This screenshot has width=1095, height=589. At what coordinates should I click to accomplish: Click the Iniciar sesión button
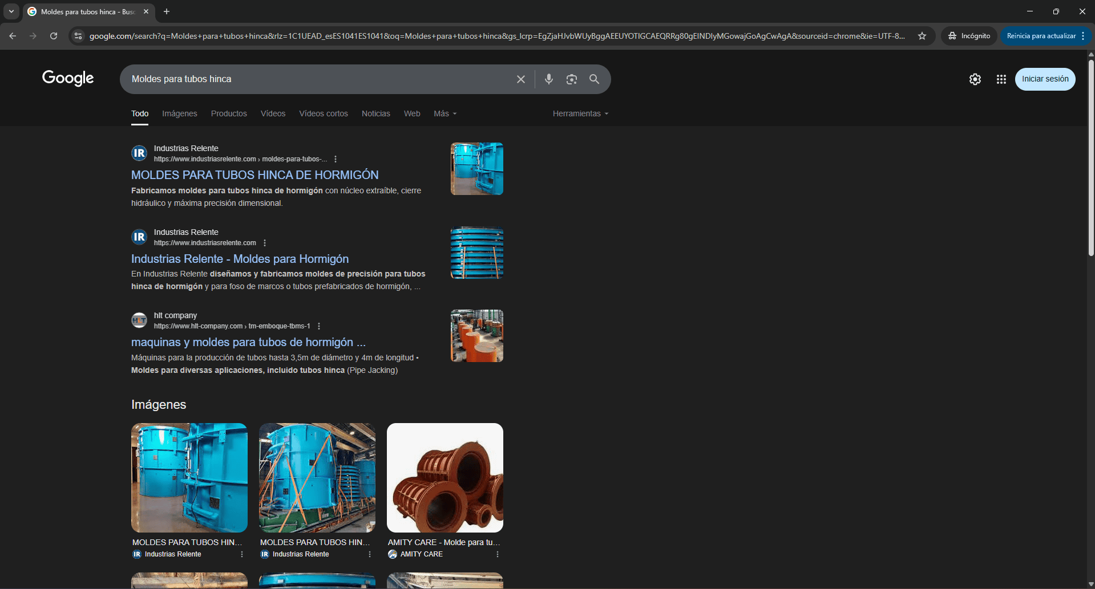(x=1045, y=79)
